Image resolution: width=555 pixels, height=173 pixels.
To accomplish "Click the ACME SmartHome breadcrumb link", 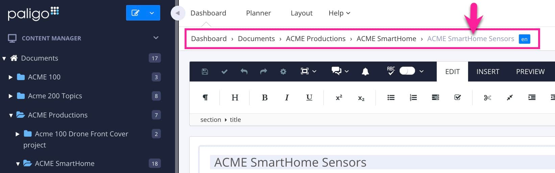I will [386, 39].
